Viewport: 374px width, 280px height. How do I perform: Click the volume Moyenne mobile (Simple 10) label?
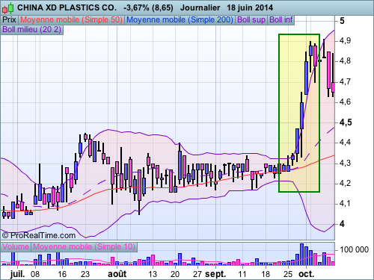[84, 246]
